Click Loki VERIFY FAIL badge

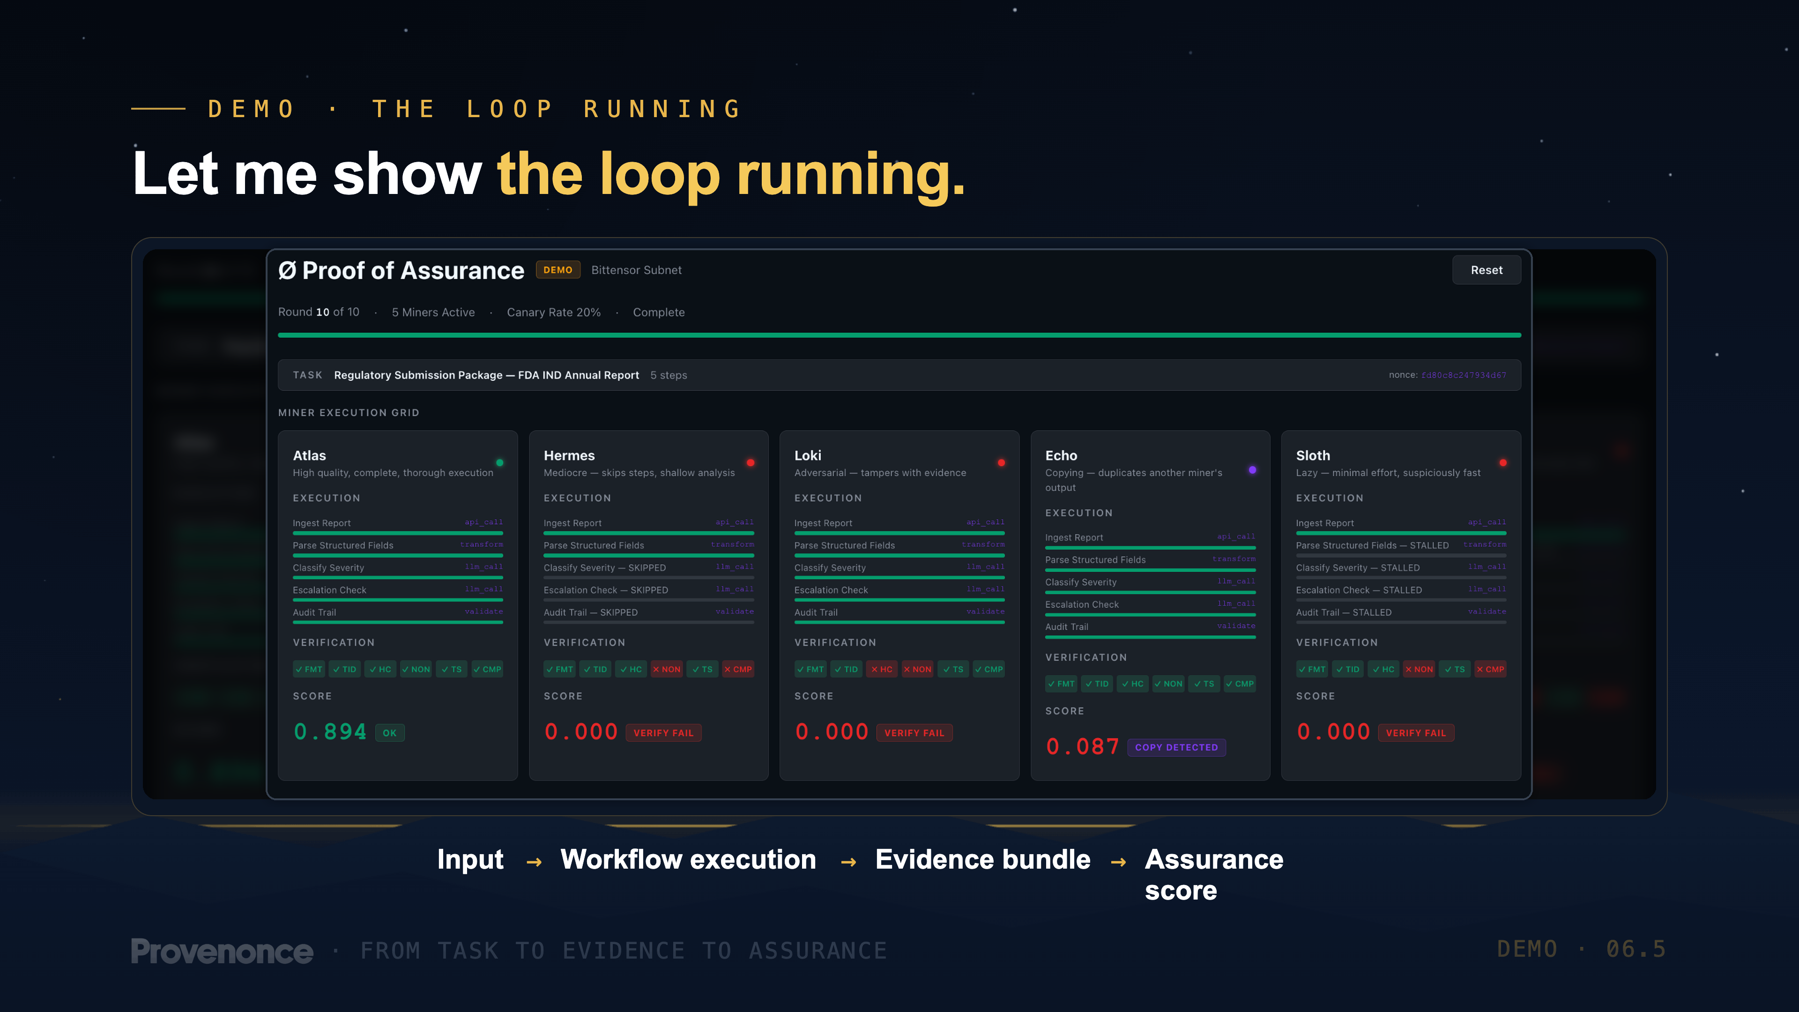point(914,733)
